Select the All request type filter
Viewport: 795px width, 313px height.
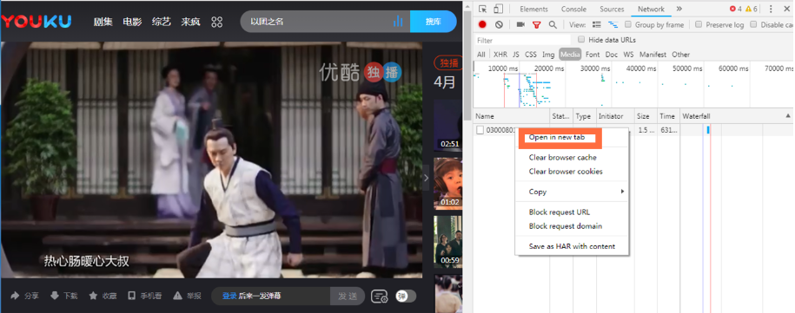coord(480,55)
